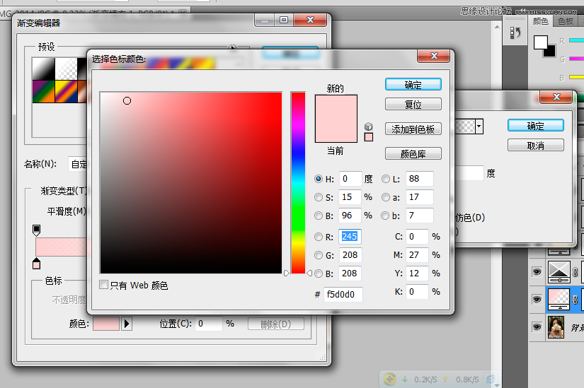Click the C cyan percentage field
Image resolution: width=584 pixels, height=388 pixels.
pyautogui.click(x=417, y=237)
